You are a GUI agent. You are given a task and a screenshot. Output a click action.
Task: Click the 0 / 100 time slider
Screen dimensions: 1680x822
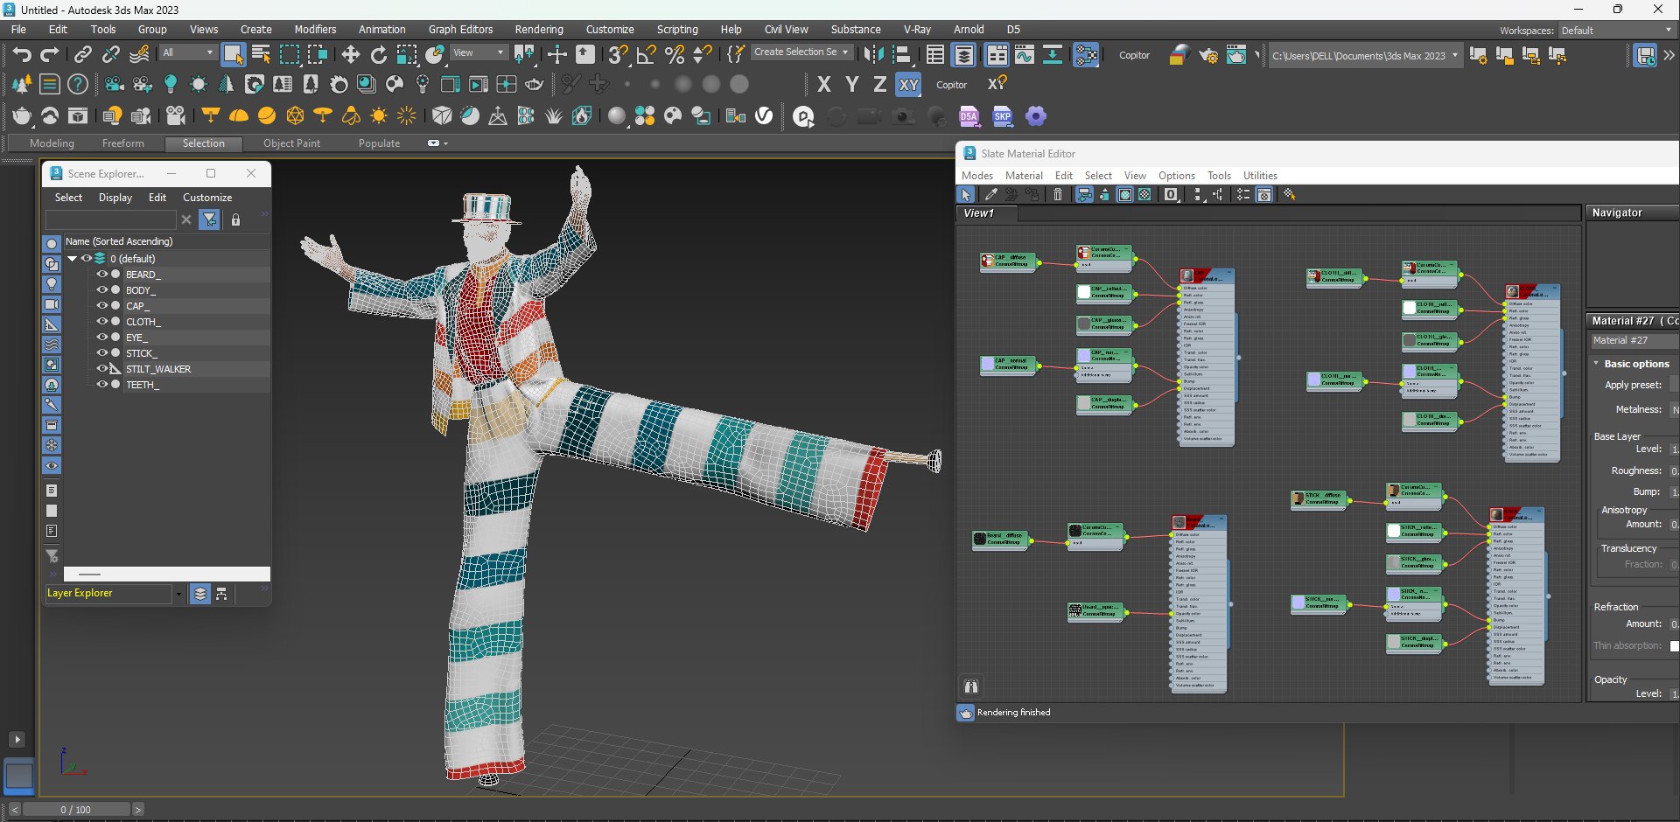[x=76, y=810]
